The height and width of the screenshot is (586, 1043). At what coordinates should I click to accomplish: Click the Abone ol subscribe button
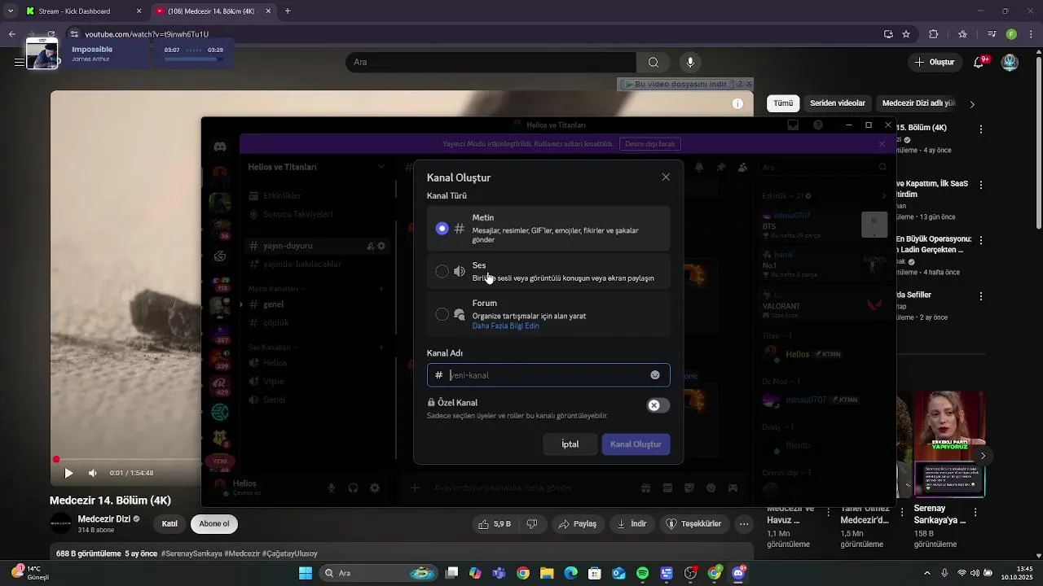(x=214, y=524)
